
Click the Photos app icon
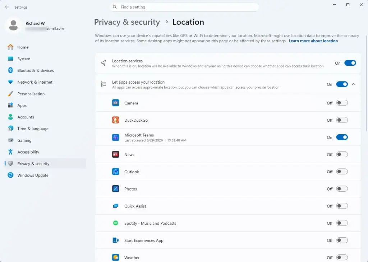pyautogui.click(x=115, y=189)
